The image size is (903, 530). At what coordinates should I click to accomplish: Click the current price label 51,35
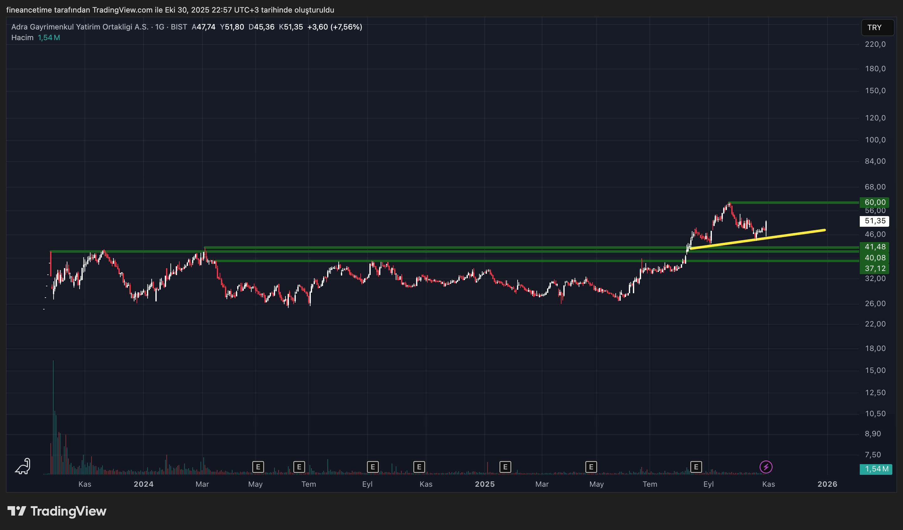click(x=875, y=221)
